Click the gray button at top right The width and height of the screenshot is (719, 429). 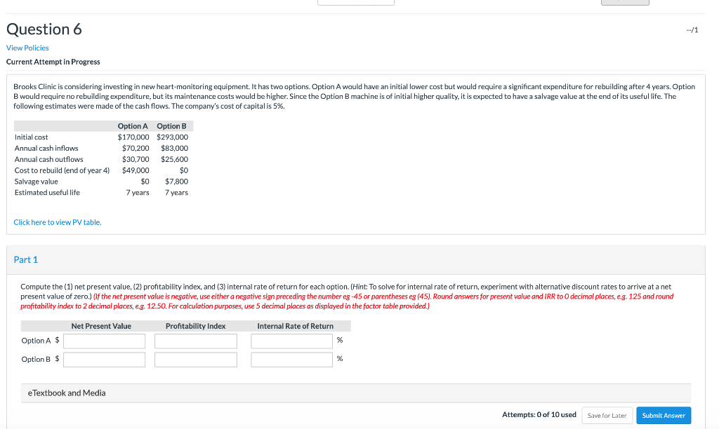625,2
